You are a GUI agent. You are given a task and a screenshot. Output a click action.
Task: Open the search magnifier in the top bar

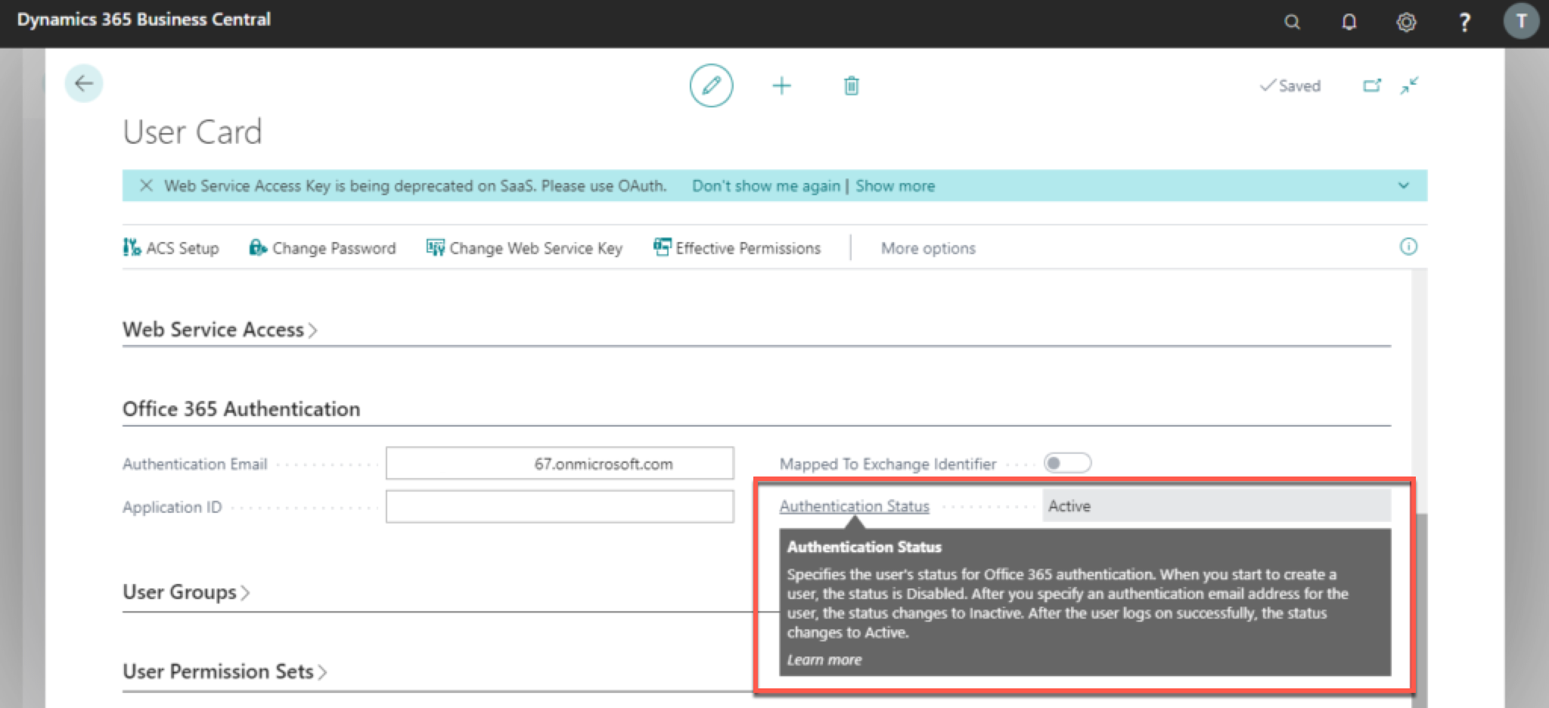coord(1292,22)
